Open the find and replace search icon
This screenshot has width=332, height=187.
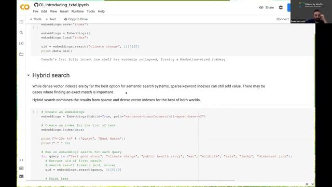(21, 32)
